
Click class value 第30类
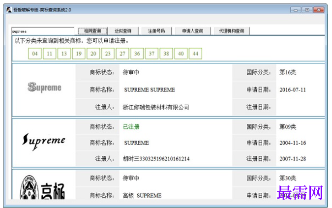point(288,178)
